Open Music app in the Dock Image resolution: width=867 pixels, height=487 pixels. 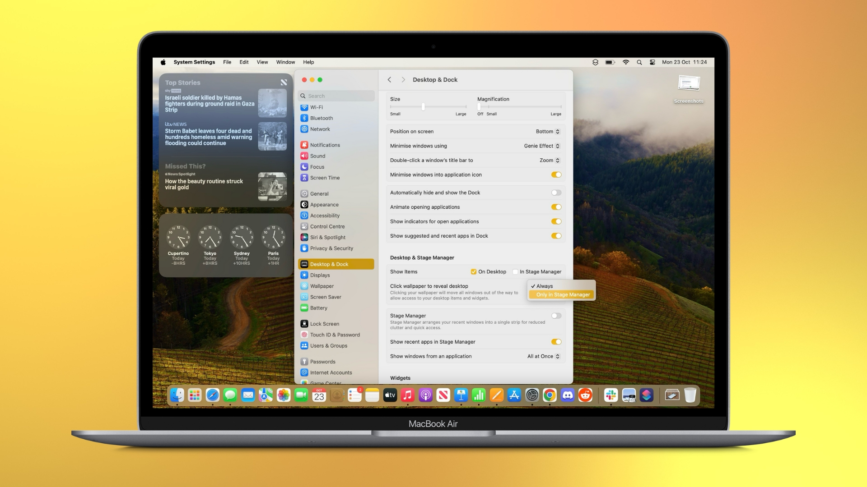point(407,395)
